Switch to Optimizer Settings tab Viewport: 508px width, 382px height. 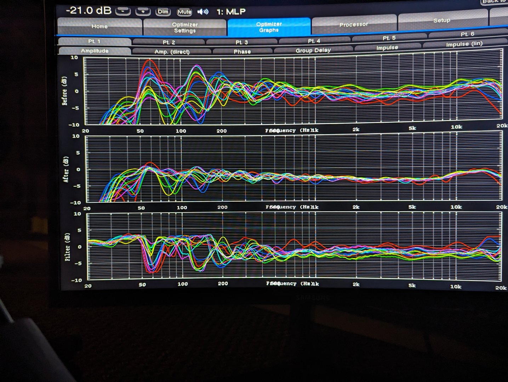[185, 27]
